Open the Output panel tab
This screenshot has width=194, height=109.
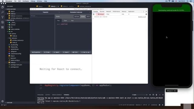(48, 95)
